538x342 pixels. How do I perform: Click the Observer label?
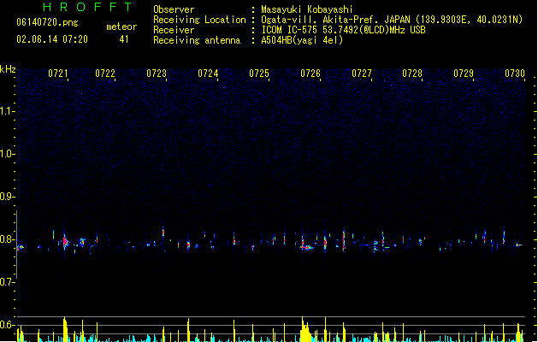[x=174, y=9]
